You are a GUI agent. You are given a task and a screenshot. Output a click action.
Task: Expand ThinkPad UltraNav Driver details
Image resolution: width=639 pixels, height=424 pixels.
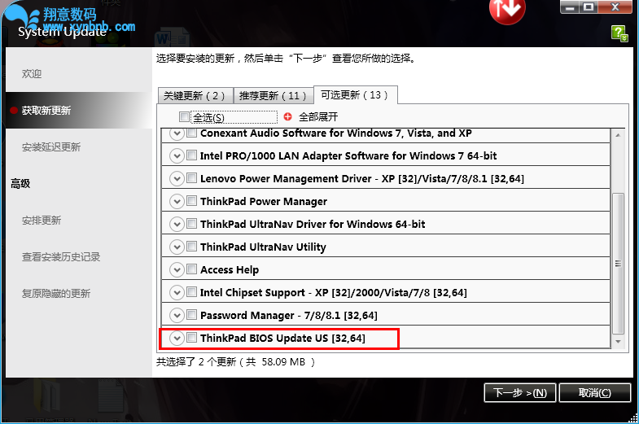pos(177,225)
